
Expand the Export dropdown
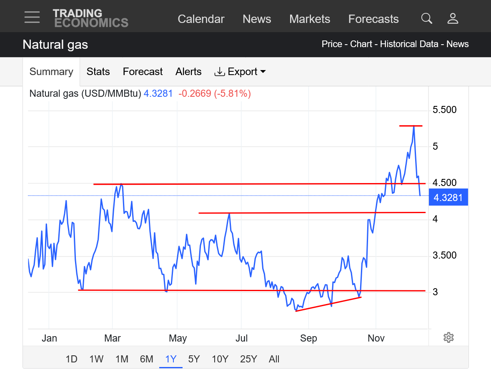[x=240, y=72]
